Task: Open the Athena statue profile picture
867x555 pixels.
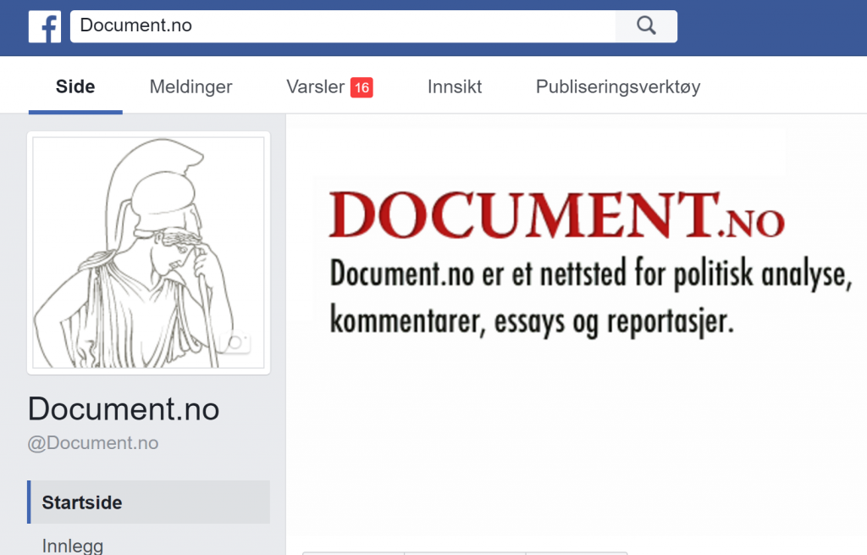Action: [x=149, y=253]
